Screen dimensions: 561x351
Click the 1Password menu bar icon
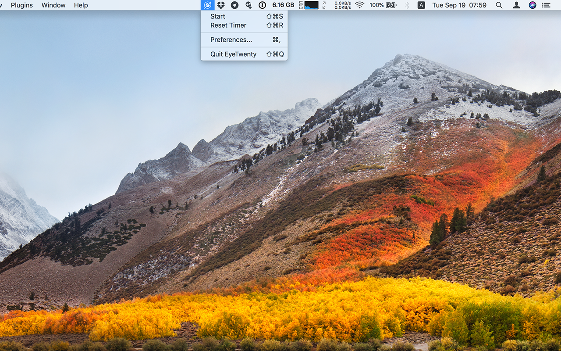click(263, 5)
